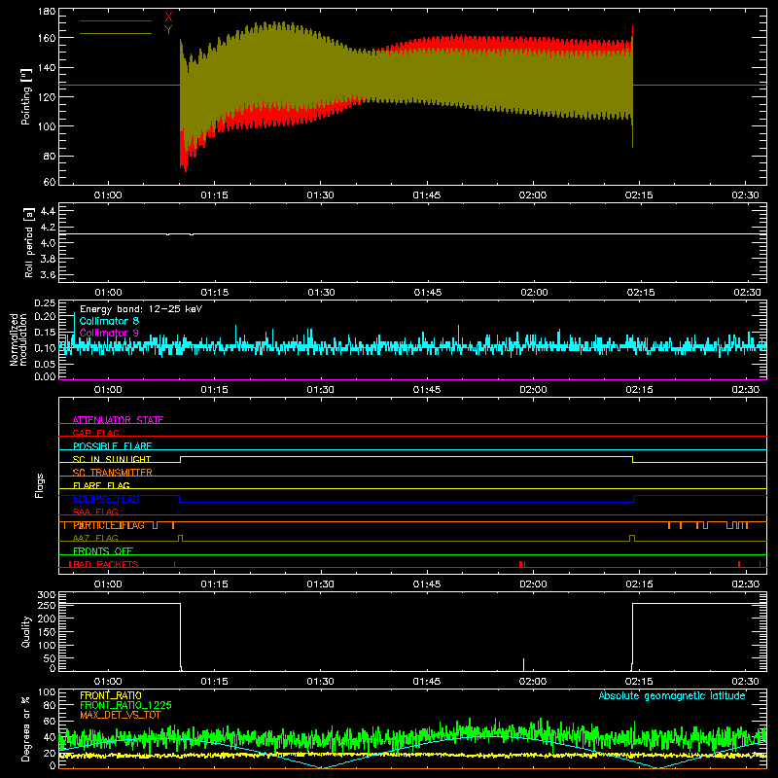This screenshot has height=778, width=778.
Task: Click the red X legend label
Action: pyautogui.click(x=168, y=18)
